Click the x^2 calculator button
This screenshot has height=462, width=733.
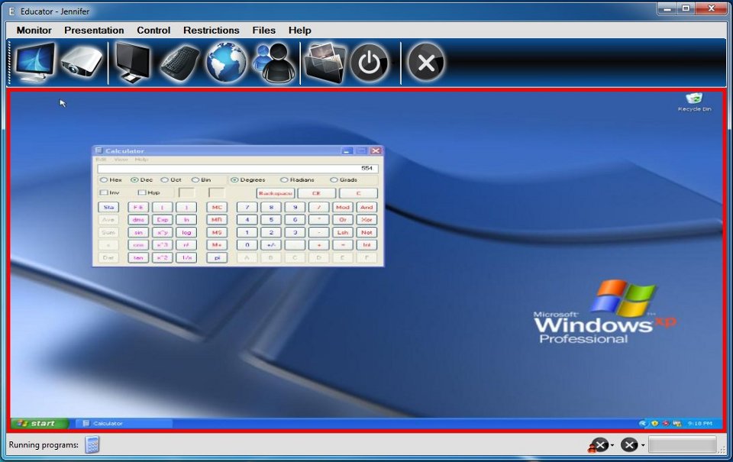pos(162,257)
